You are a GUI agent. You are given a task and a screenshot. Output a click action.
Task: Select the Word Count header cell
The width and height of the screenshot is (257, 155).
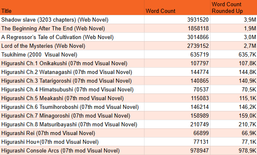pyautogui.click(x=177, y=7)
